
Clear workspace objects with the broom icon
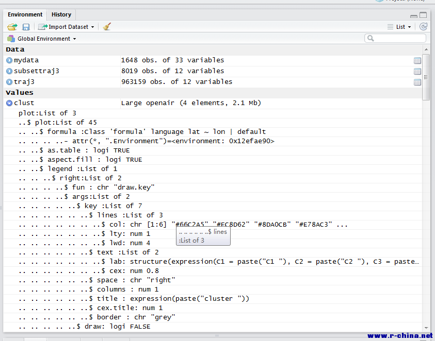pos(107,27)
